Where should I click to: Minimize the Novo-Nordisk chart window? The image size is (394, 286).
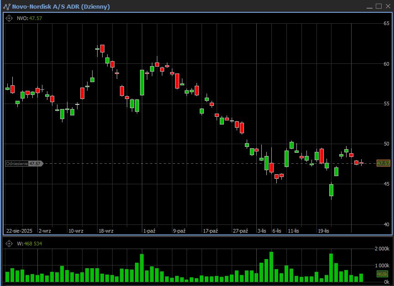pyautogui.click(x=369, y=6)
